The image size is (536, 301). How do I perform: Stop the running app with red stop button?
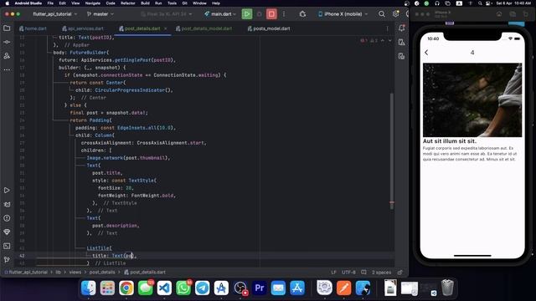271,14
